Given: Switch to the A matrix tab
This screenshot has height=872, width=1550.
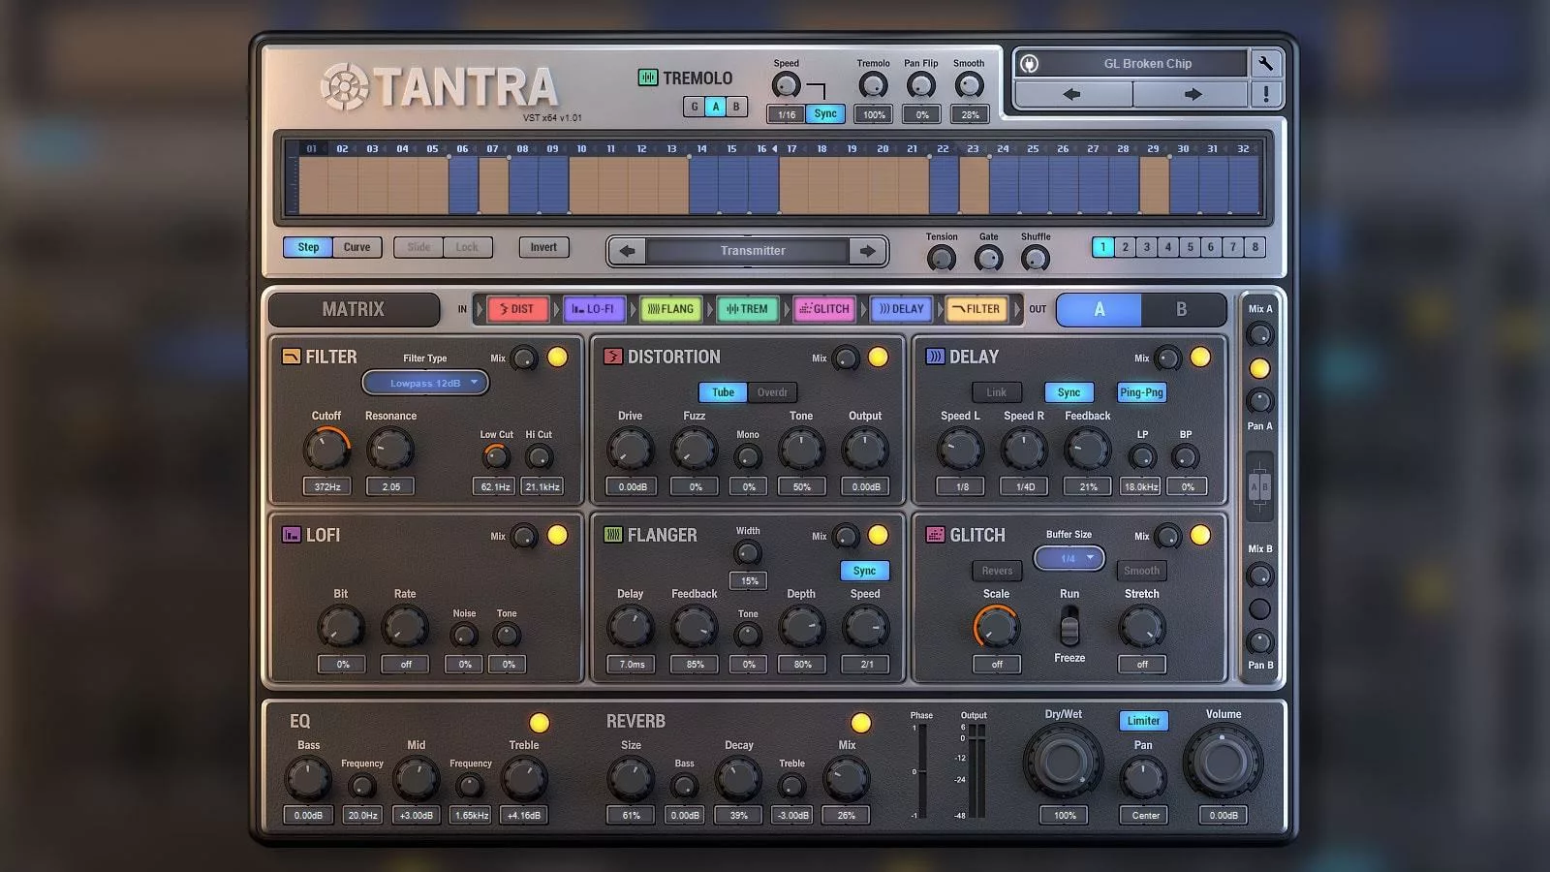Looking at the screenshot, I should 1099,309.
